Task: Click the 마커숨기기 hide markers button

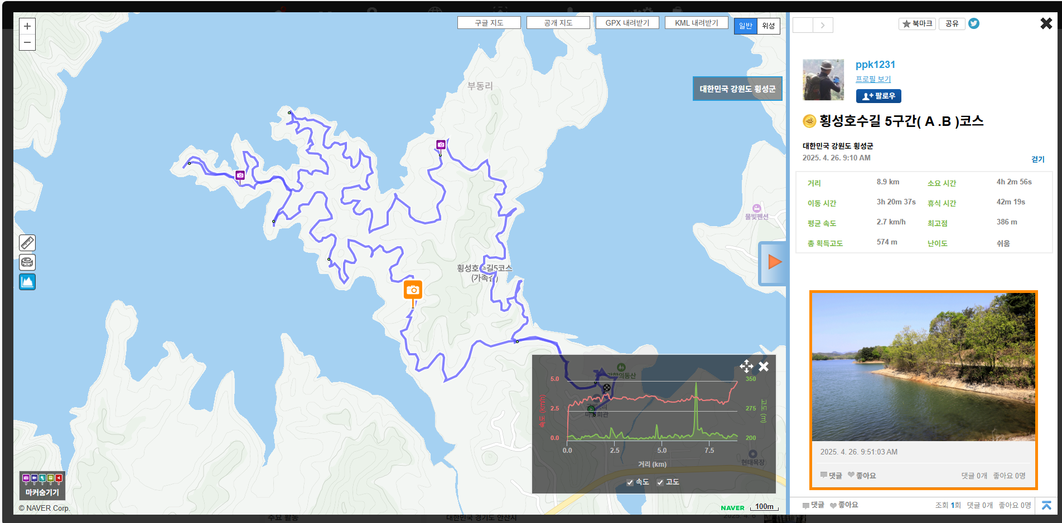Action: (x=42, y=486)
